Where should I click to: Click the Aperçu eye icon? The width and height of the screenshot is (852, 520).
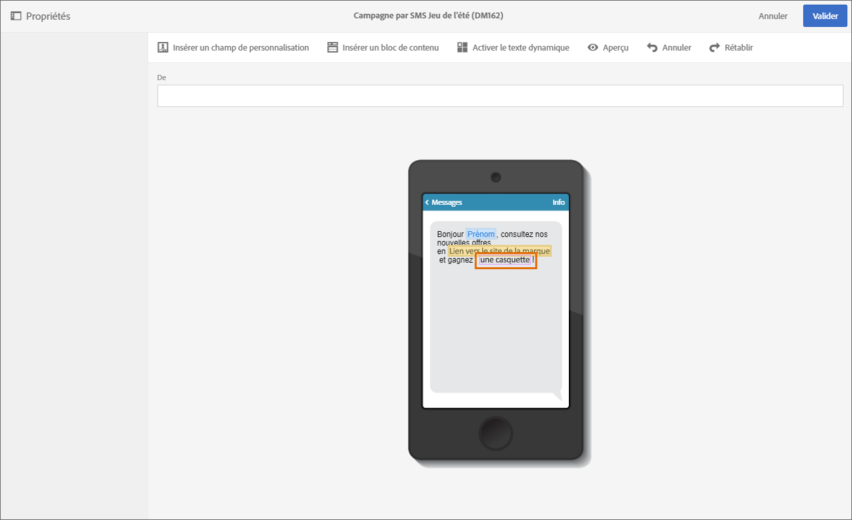click(593, 47)
